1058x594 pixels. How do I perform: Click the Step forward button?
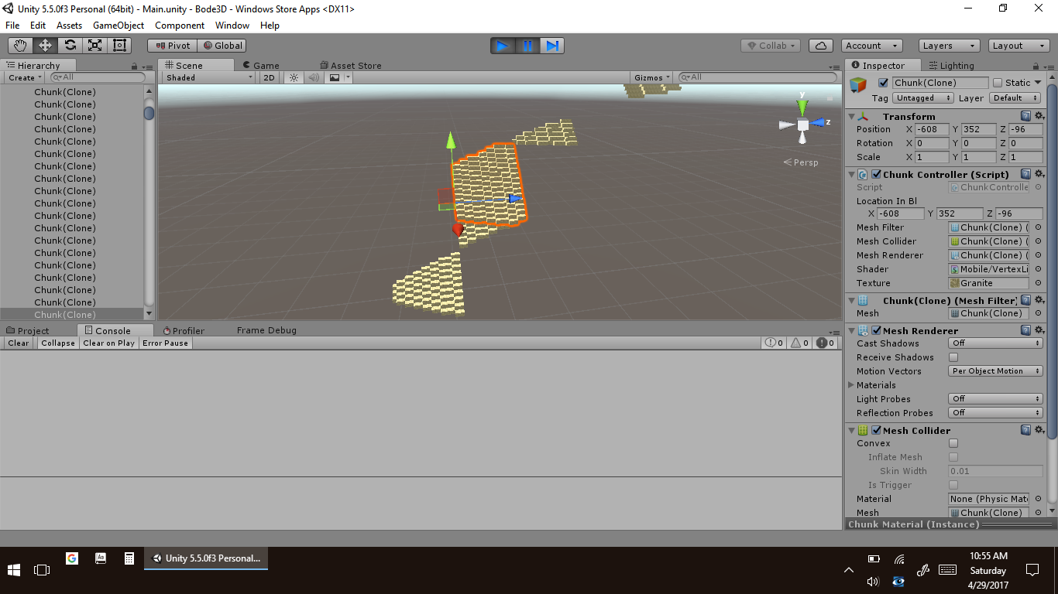coord(551,46)
